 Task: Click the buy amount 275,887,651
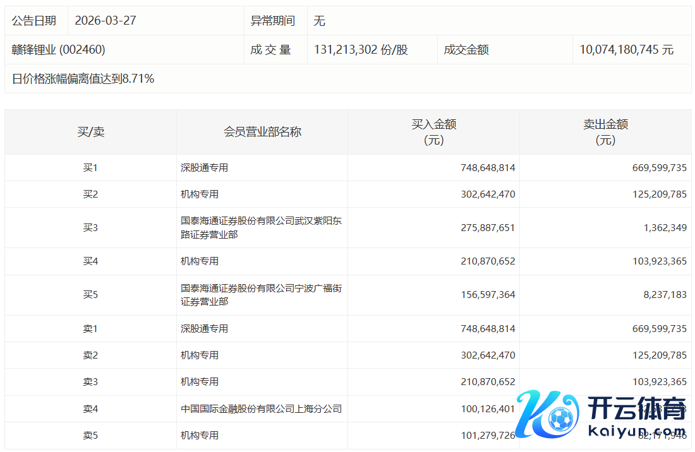pyautogui.click(x=488, y=228)
